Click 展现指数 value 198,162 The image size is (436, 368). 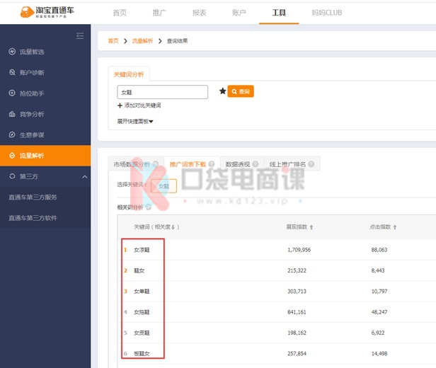tap(297, 333)
